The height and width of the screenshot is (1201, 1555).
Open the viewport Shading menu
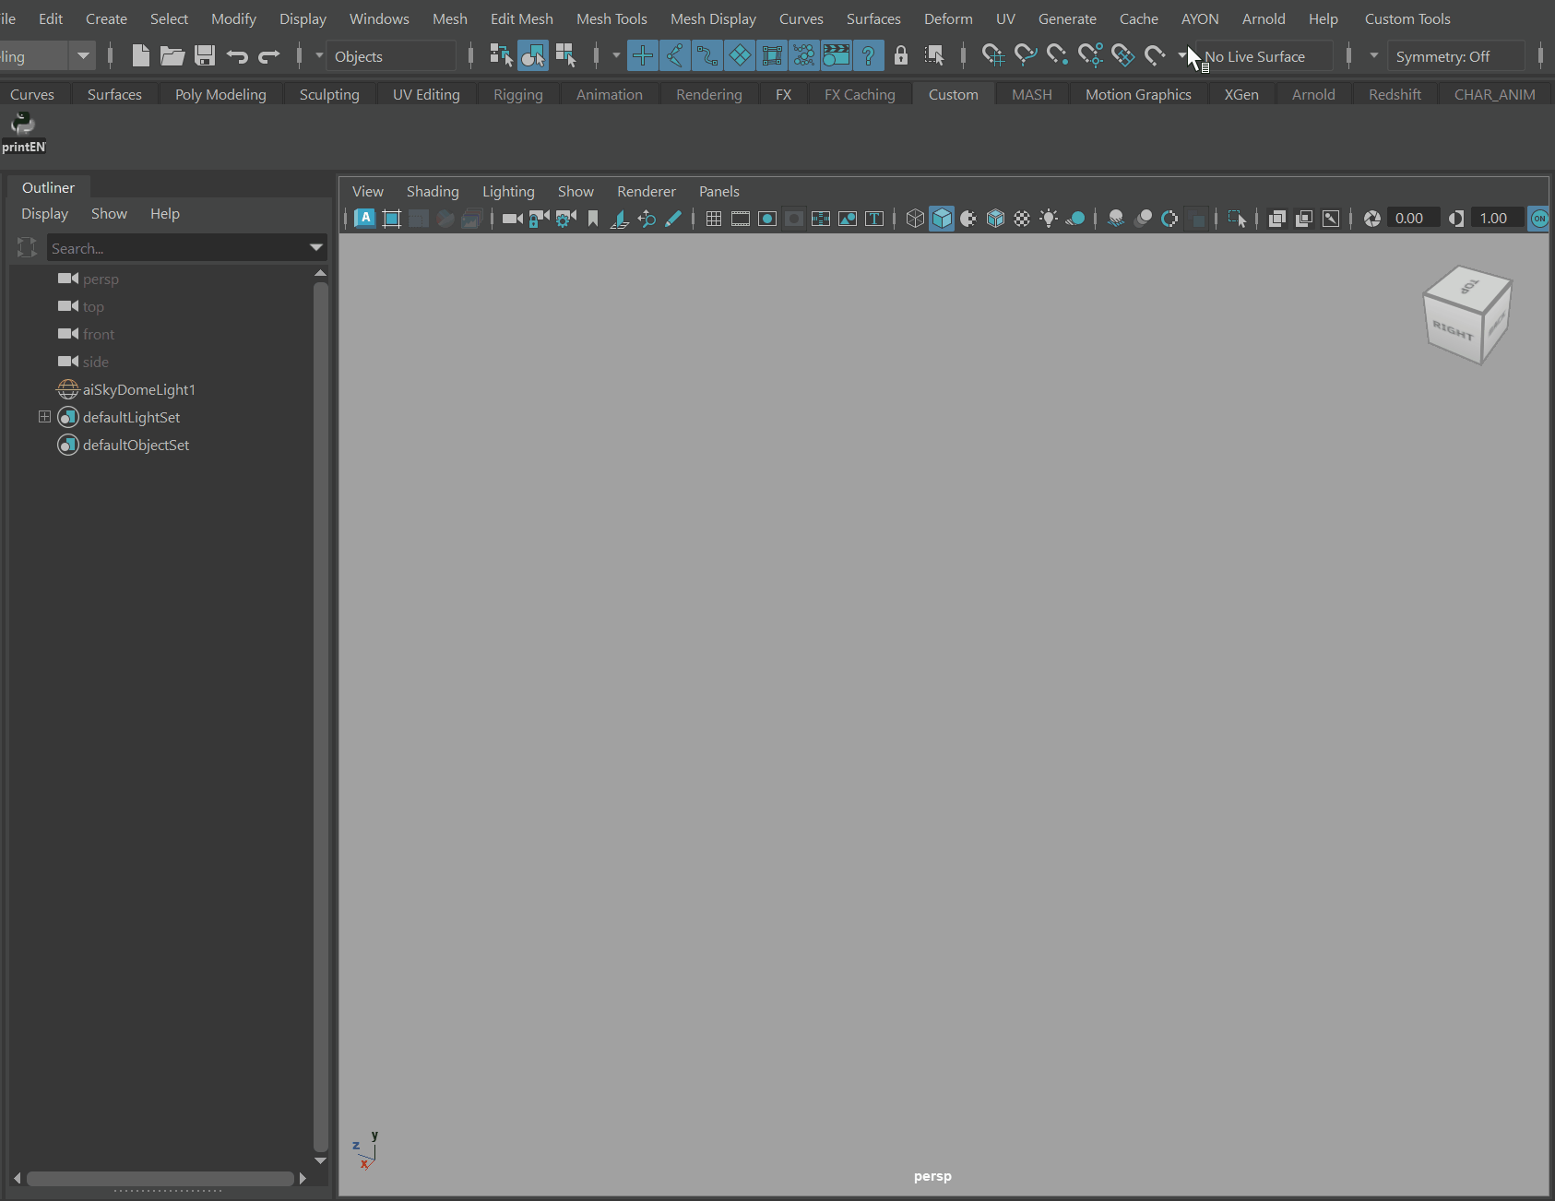click(x=433, y=191)
